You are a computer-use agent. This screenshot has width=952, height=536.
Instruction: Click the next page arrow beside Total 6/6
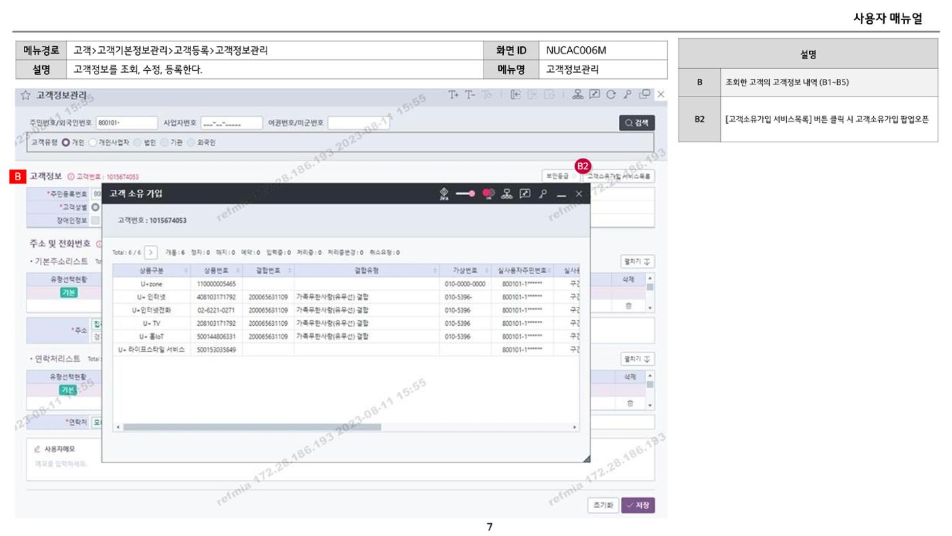(151, 252)
